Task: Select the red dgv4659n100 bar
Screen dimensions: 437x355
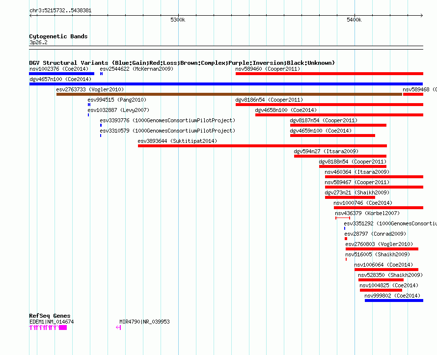Action: tap(332, 136)
